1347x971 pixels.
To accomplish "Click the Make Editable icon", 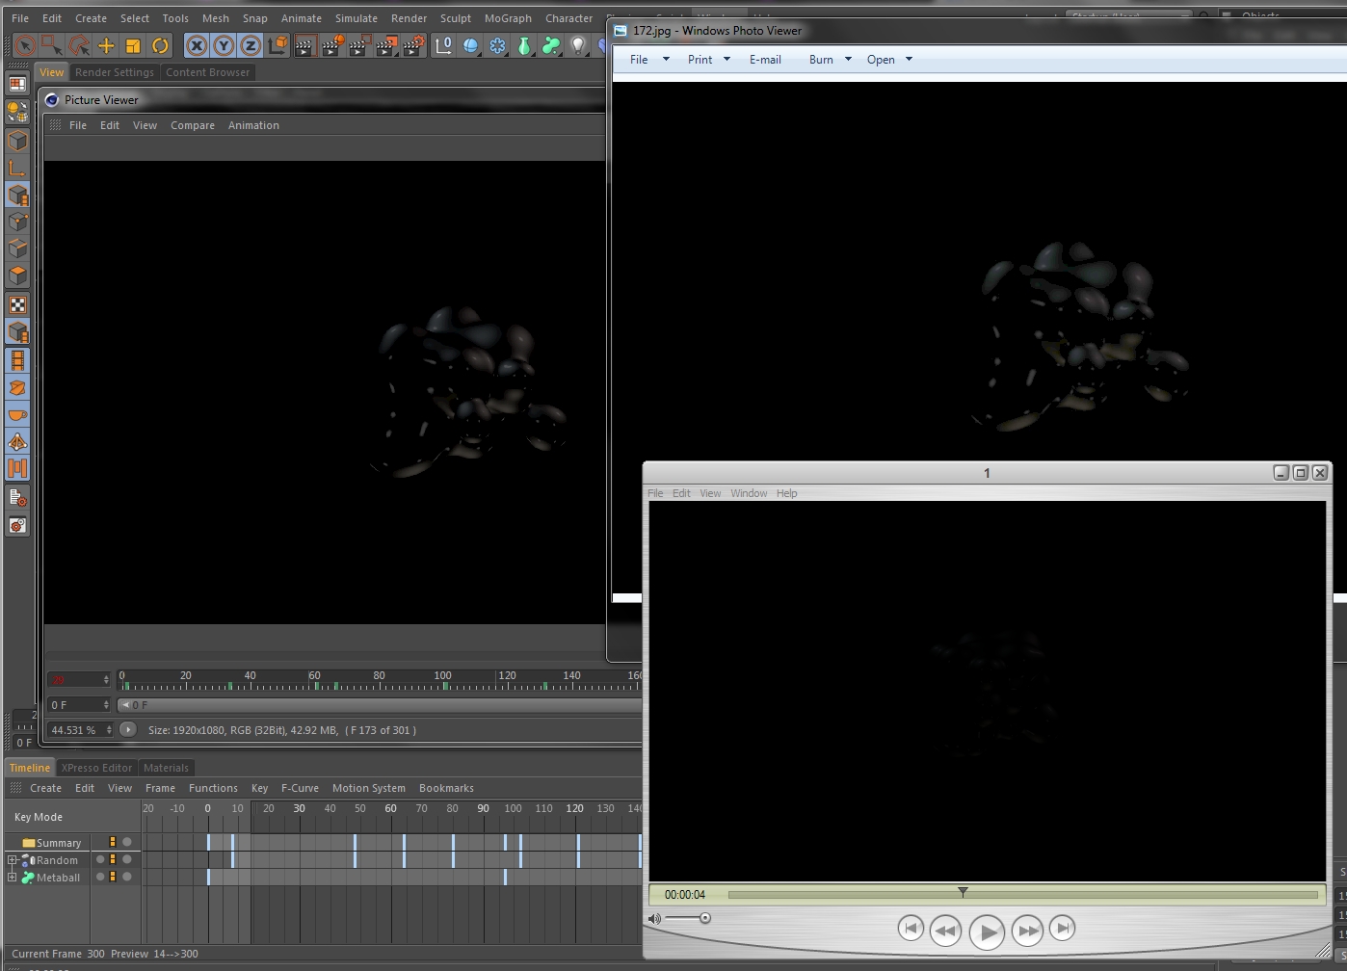I will pyautogui.click(x=17, y=113).
